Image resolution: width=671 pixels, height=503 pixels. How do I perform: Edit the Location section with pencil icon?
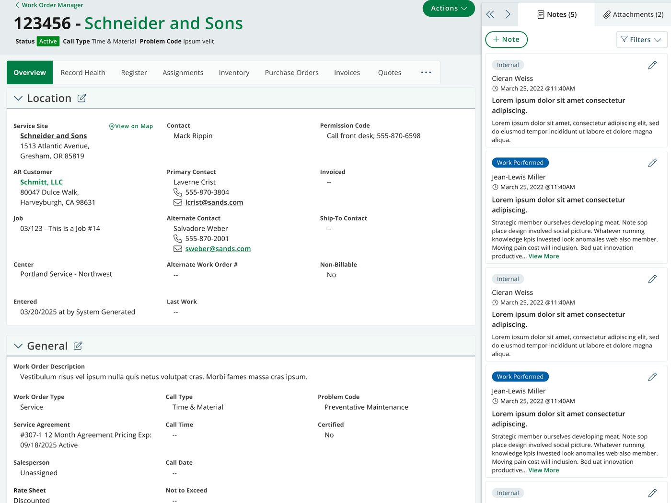pos(82,98)
